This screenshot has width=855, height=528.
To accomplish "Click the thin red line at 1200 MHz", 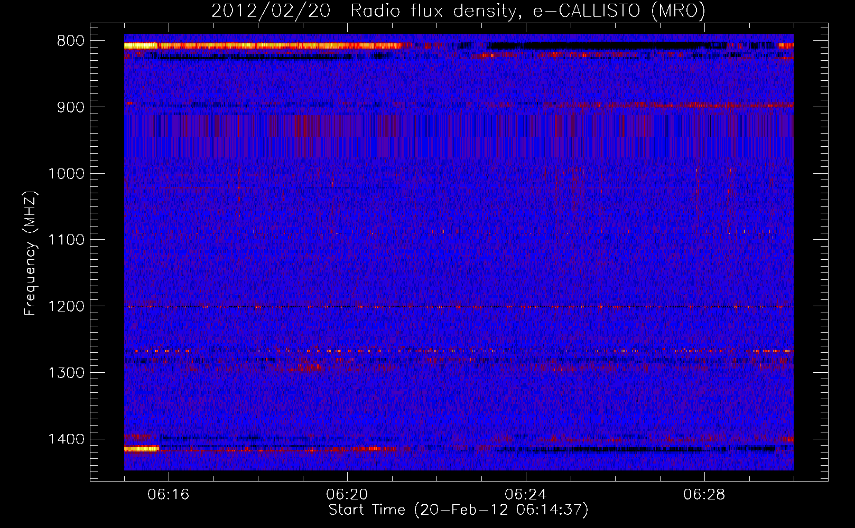I will coord(459,306).
